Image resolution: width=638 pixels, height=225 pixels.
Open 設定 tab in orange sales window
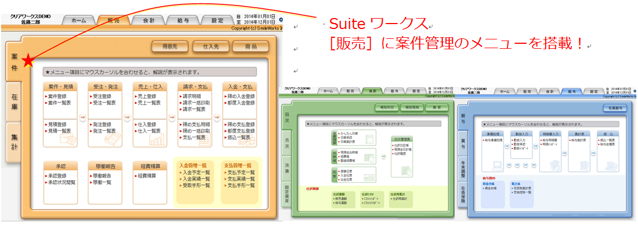[218, 20]
